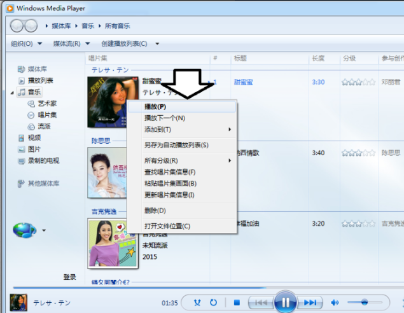This screenshot has height=313, width=404.
Task: Choose 删除(D) from context menu
Action: click(x=182, y=211)
